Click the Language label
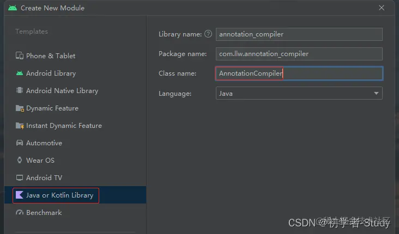The image size is (399, 234). (x=175, y=94)
